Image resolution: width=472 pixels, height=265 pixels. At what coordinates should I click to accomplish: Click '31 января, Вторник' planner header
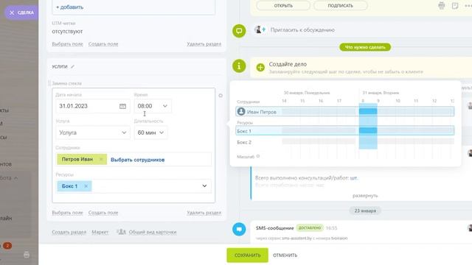pos(381,93)
